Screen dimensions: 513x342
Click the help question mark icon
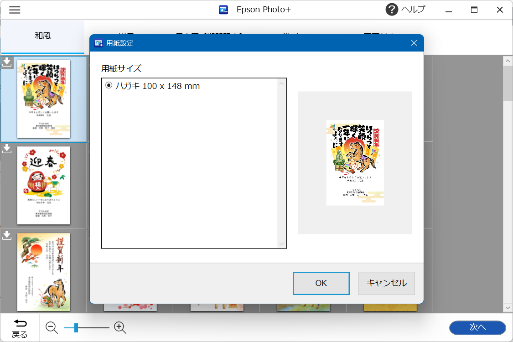(x=392, y=10)
